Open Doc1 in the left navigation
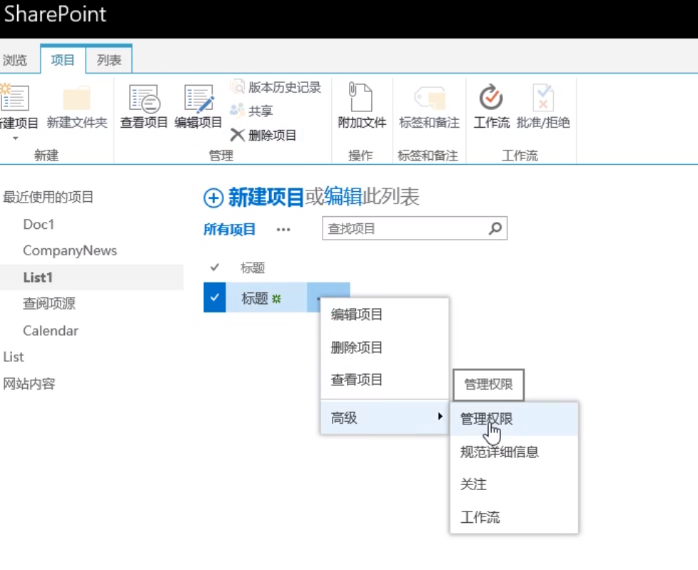Viewport: 698px width, 570px height. [x=39, y=224]
